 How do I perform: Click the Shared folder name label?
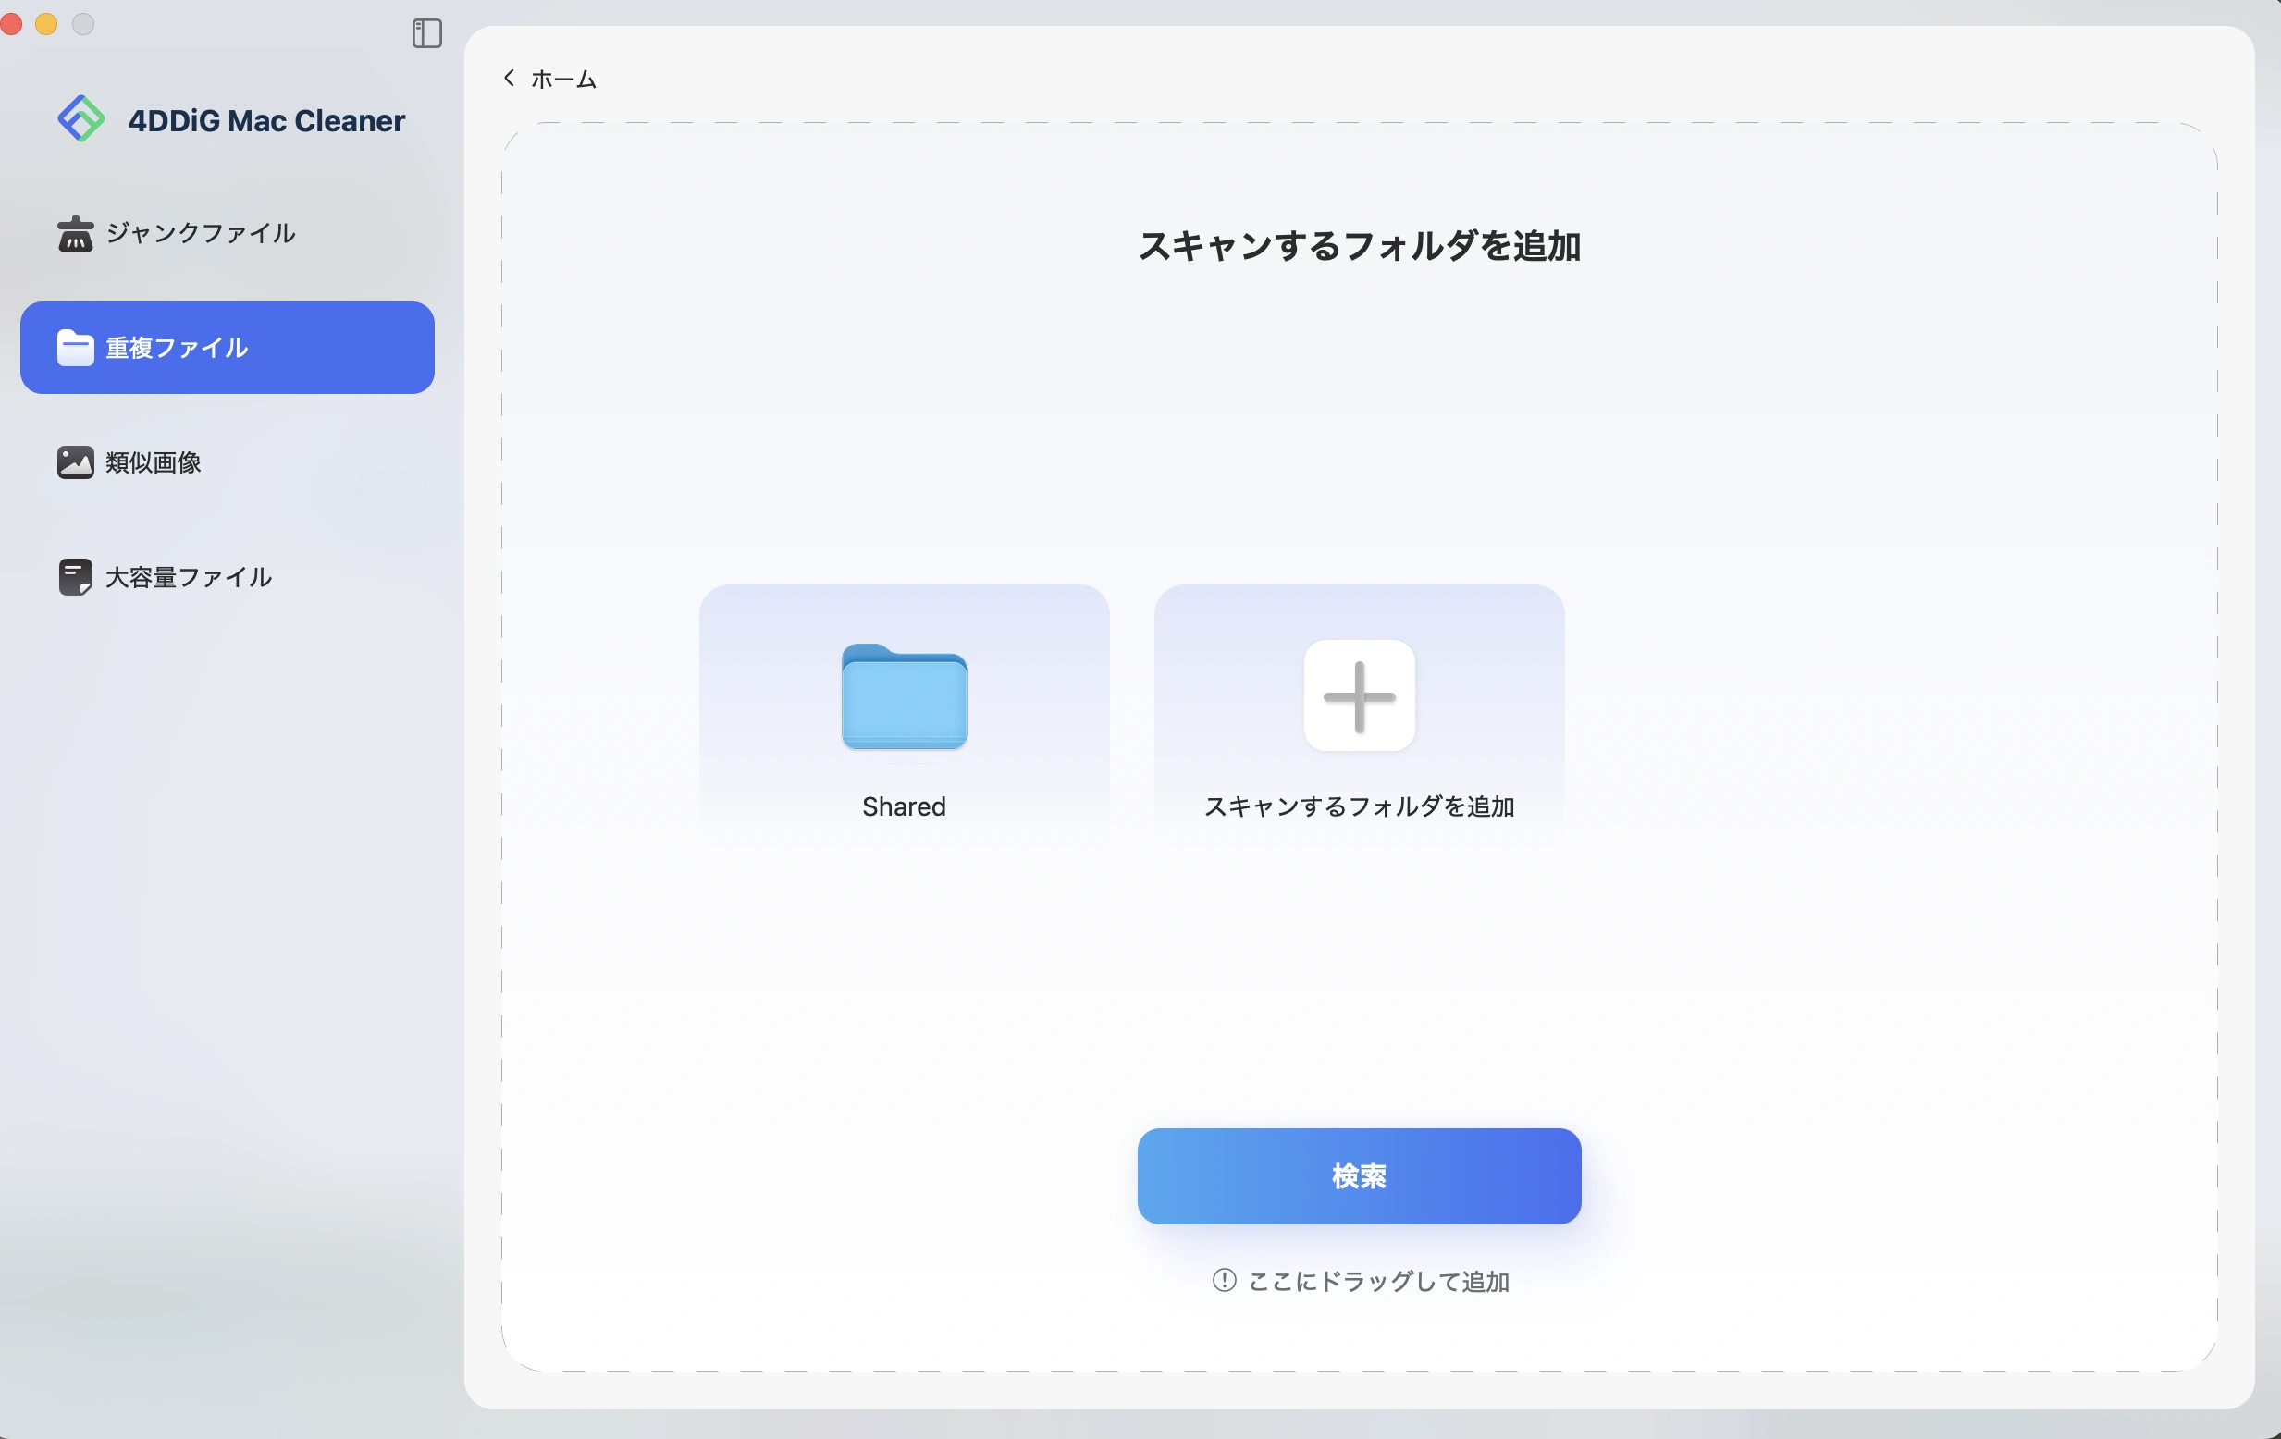[x=904, y=806]
